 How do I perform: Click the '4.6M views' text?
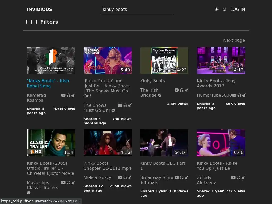tap(64, 109)
